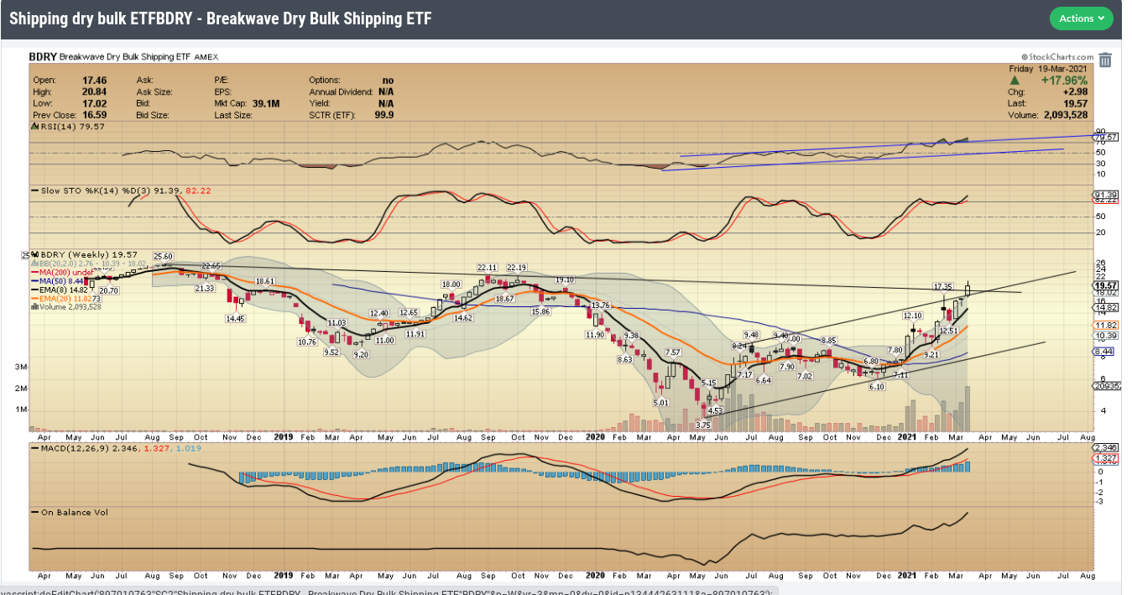Viewport: 1132px width, 595px height.
Task: Click the 19.57 last price tag on the right axis
Action: pos(1105,285)
